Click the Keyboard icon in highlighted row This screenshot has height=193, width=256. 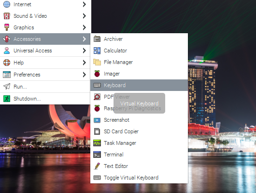point(97,85)
